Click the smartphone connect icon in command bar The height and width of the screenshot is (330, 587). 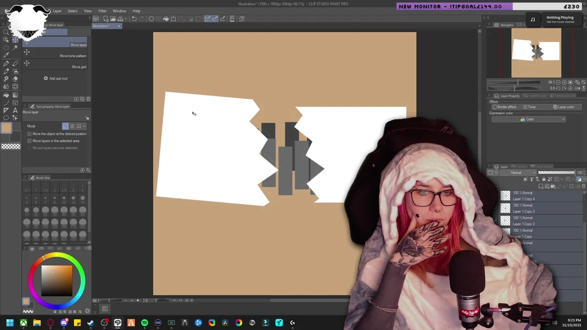pyautogui.click(x=232, y=19)
